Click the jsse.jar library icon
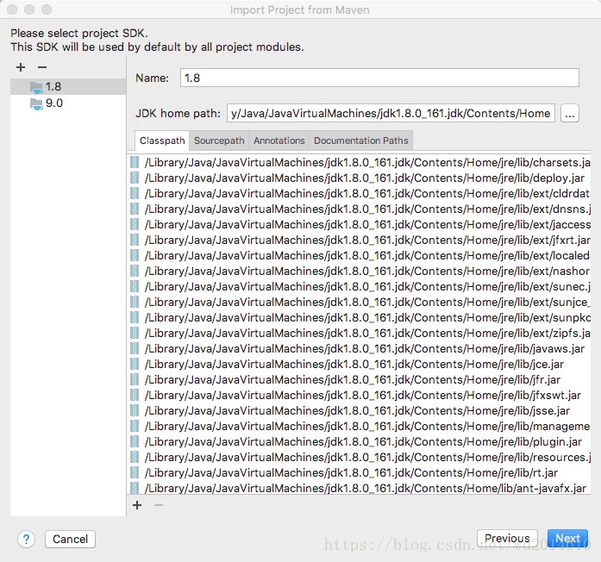The width and height of the screenshot is (601, 562). 135,410
